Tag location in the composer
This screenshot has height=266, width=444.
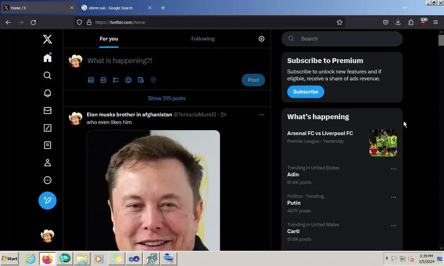pos(153,80)
